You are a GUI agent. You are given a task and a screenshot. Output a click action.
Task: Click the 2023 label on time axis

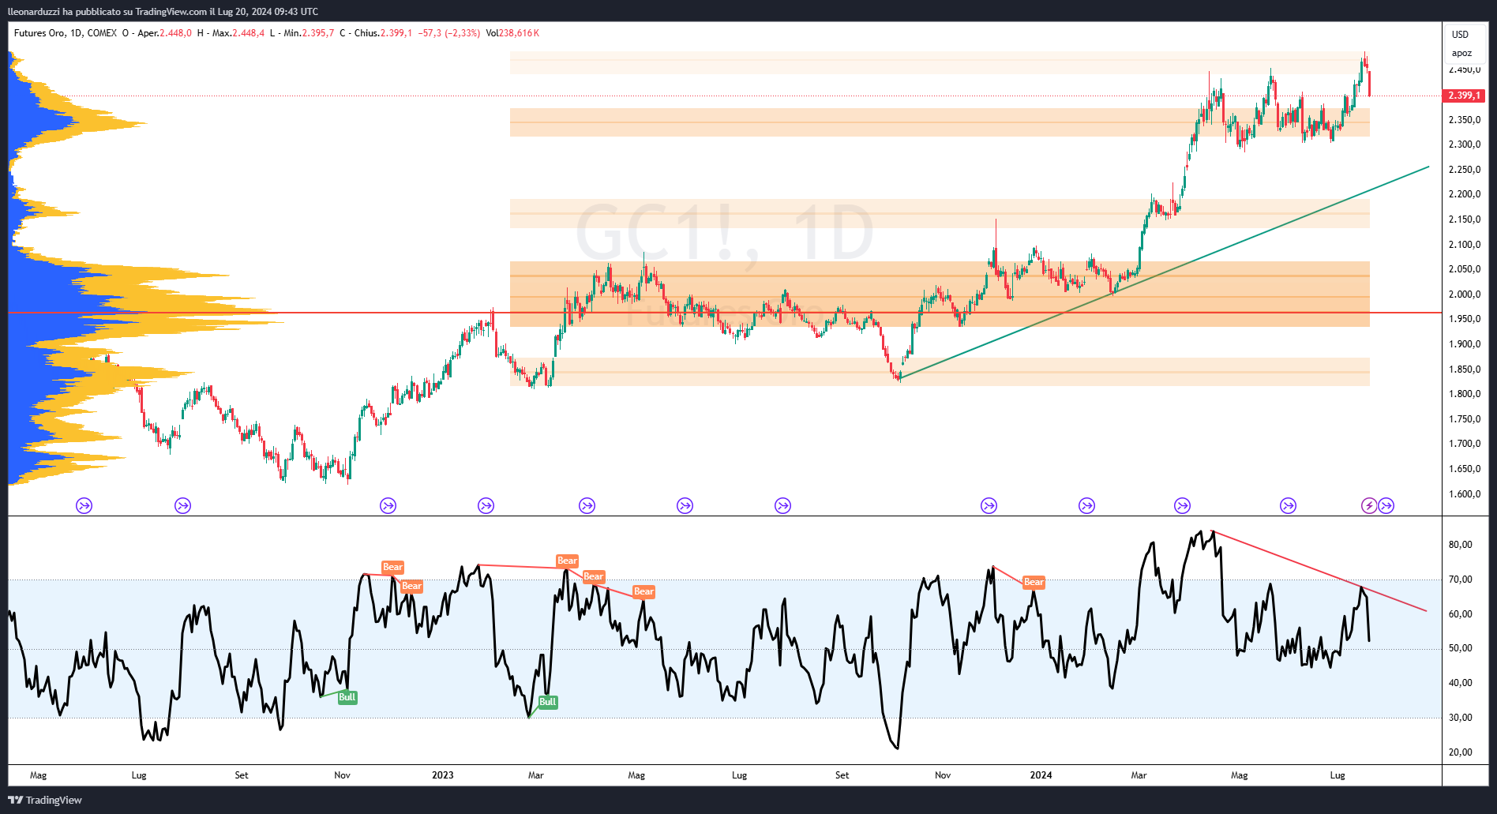[443, 775]
